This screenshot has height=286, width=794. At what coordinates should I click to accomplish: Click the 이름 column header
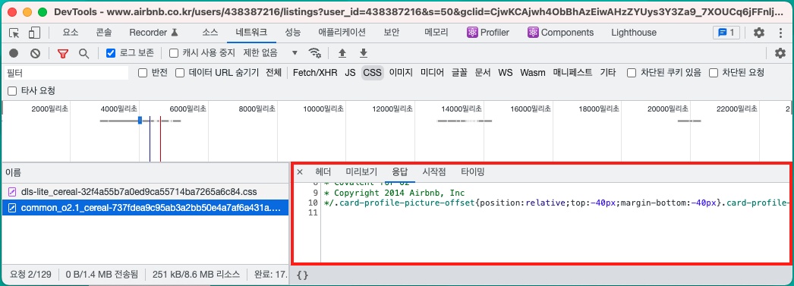pyautogui.click(x=145, y=173)
